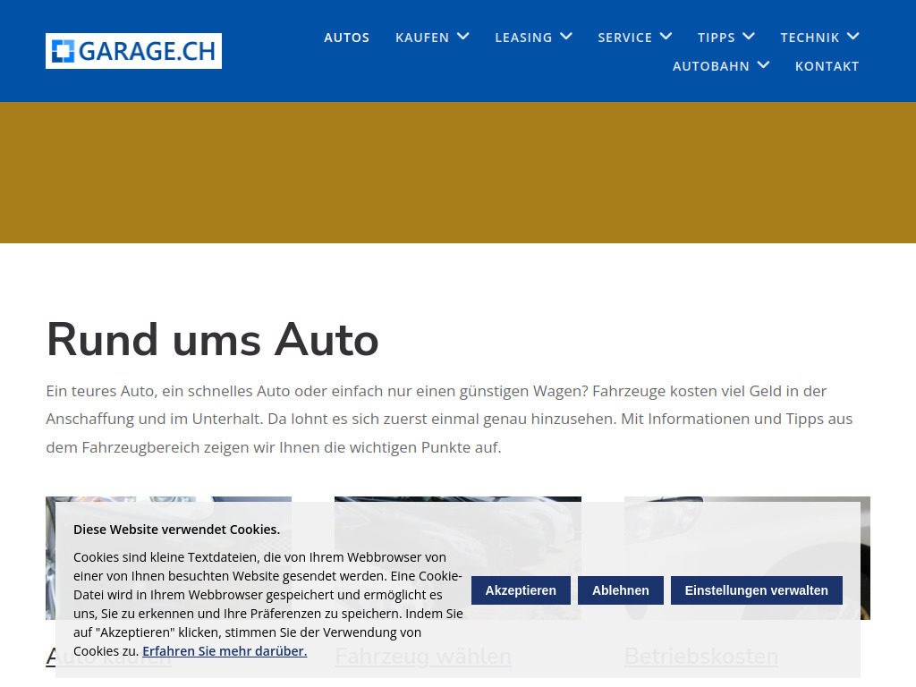Open the TECHNIK dropdown chevron
Image resolution: width=916 pixels, height=687 pixels.
tap(852, 37)
